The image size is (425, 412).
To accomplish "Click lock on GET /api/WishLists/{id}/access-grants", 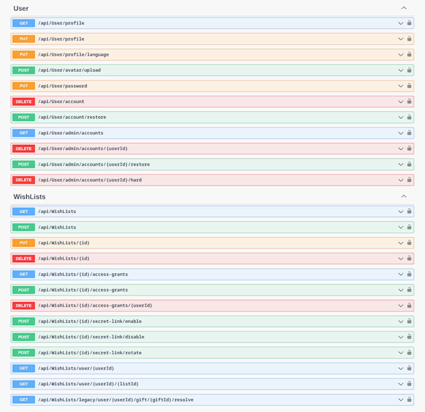I will (x=409, y=274).
